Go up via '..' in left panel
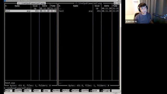167x94 pixels. pos(7,8)
